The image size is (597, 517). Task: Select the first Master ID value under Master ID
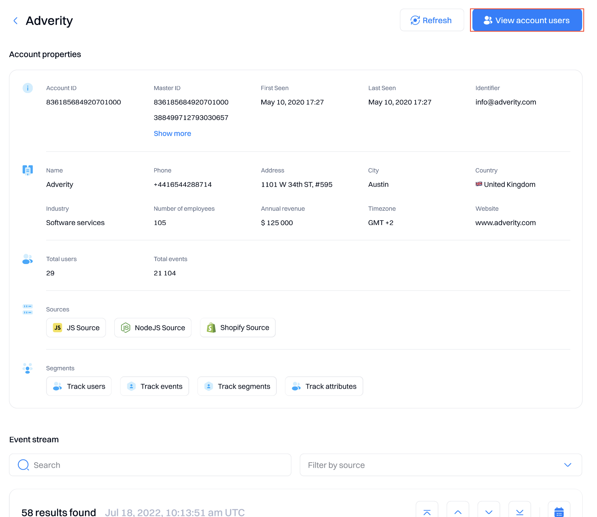click(191, 102)
